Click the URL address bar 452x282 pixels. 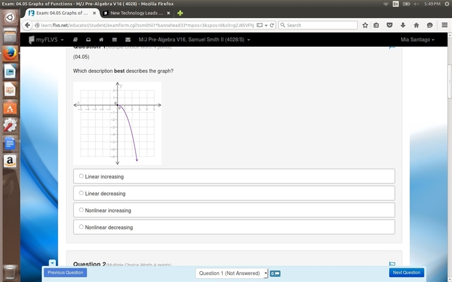pyautogui.click(x=147, y=25)
